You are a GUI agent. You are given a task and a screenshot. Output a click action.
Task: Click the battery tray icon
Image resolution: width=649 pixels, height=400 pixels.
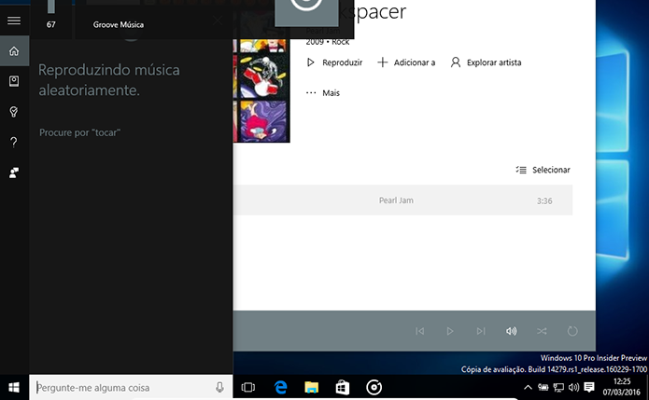point(543,387)
